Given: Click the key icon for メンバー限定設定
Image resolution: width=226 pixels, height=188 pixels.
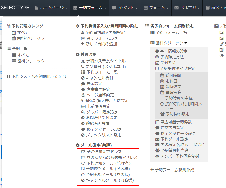Looking at the screenshot, I should click(x=83, y=112).
